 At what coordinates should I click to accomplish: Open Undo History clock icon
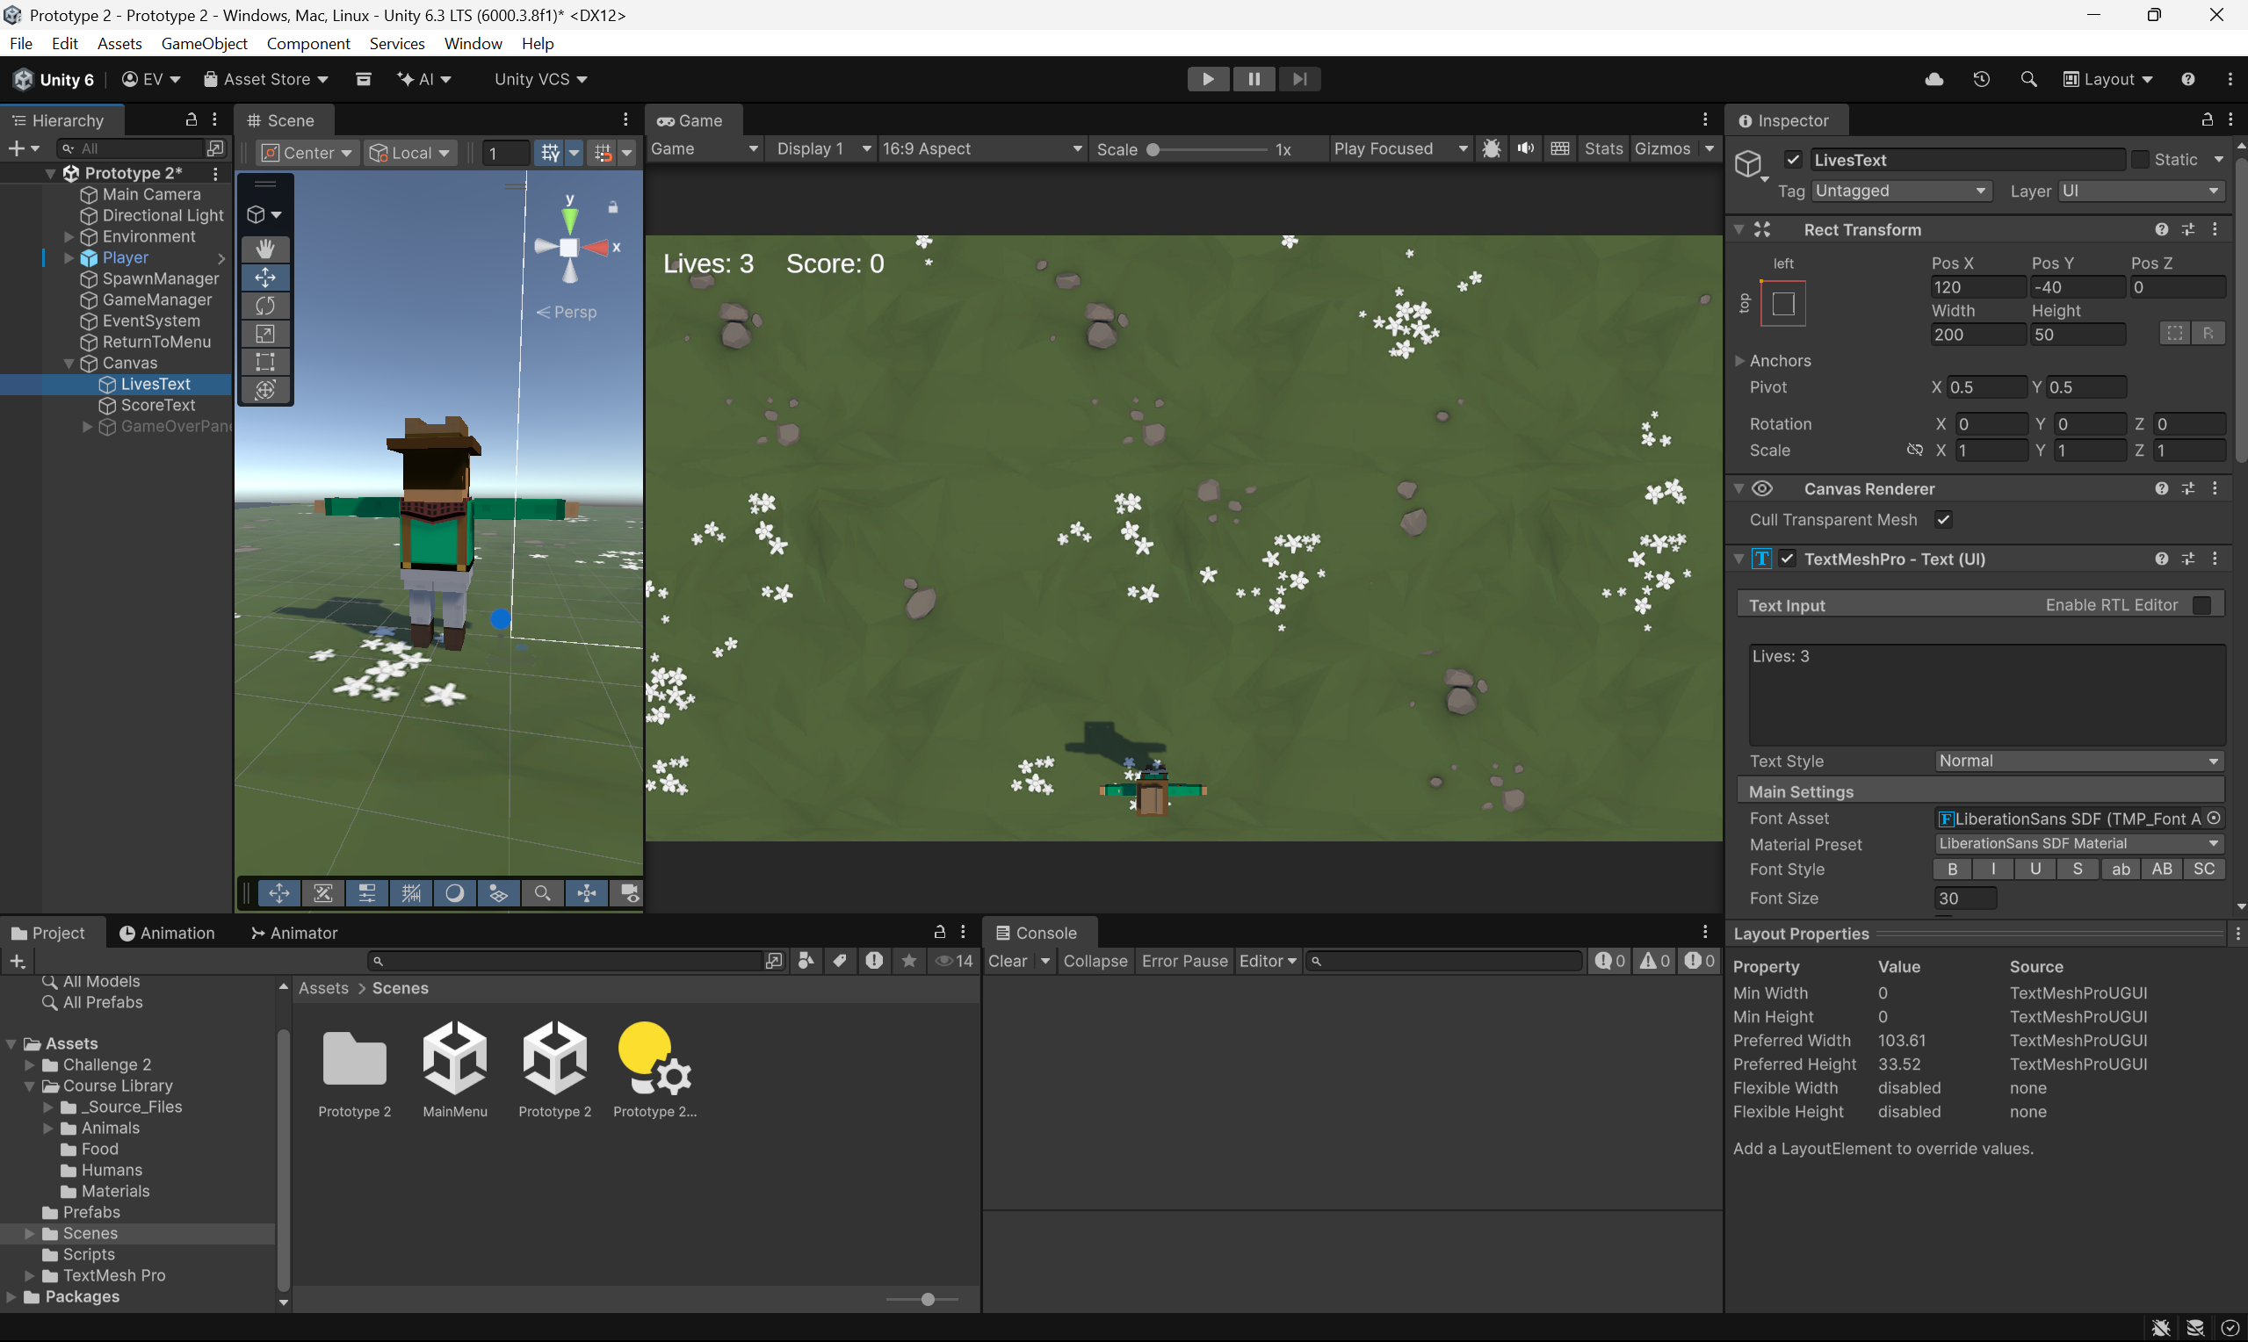(1980, 80)
